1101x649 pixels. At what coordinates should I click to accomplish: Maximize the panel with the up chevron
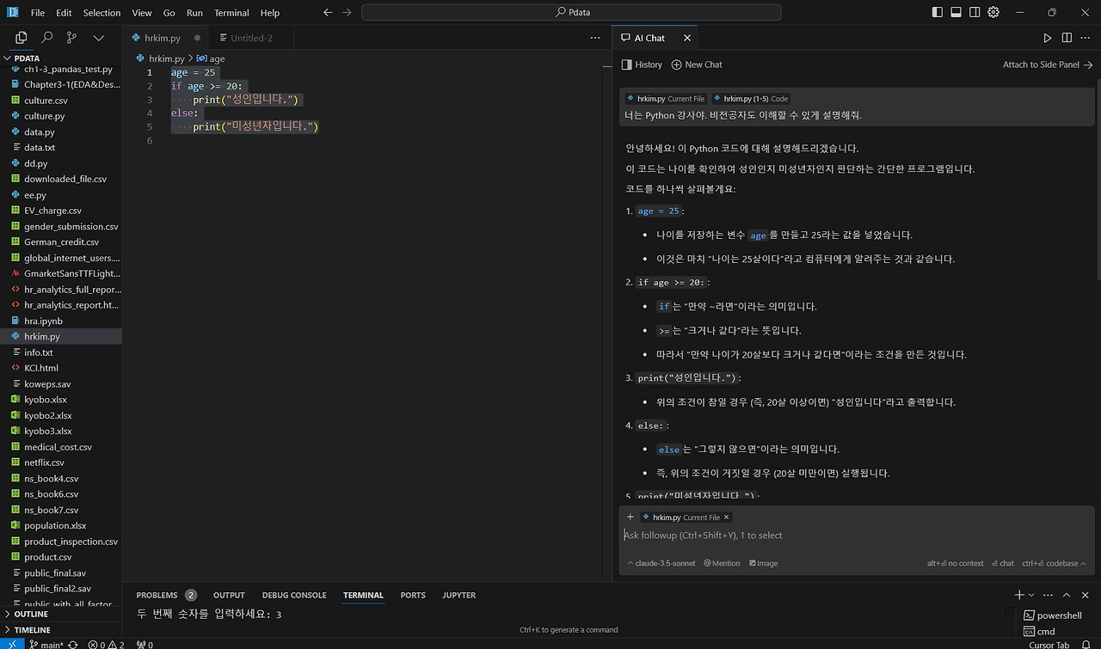click(1067, 595)
